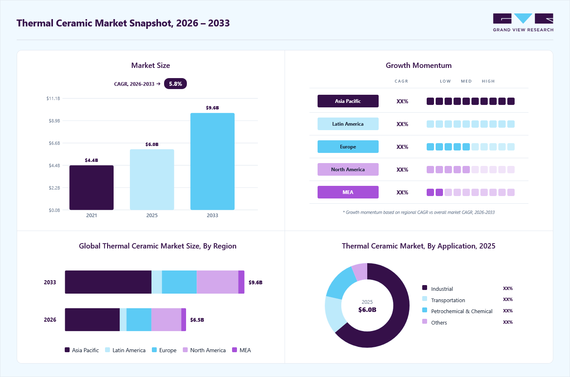Click the Thermal Ceramic Market Snapshot heading
The width and height of the screenshot is (570, 377).
[123, 23]
